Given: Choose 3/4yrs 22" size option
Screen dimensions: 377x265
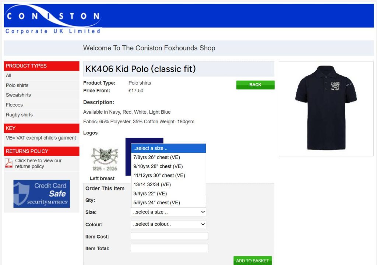Looking at the screenshot, I should pyautogui.click(x=168, y=194).
